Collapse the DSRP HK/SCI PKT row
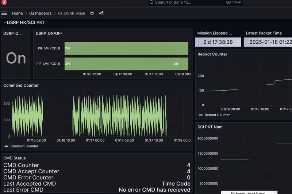The height and width of the screenshot is (194, 292). click(x=4, y=23)
